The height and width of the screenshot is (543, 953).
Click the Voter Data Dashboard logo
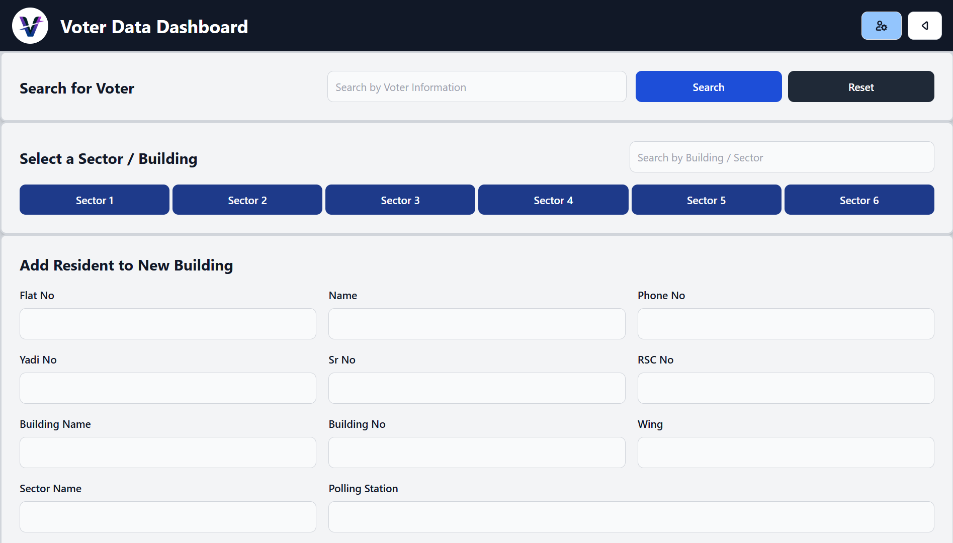pyautogui.click(x=30, y=25)
